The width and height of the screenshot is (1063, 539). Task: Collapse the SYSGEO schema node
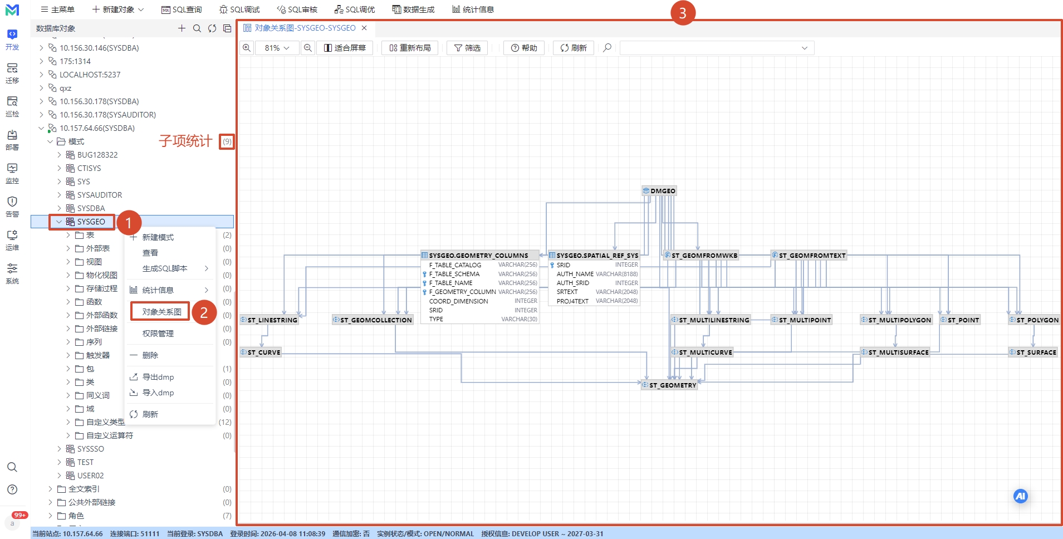tap(59, 222)
